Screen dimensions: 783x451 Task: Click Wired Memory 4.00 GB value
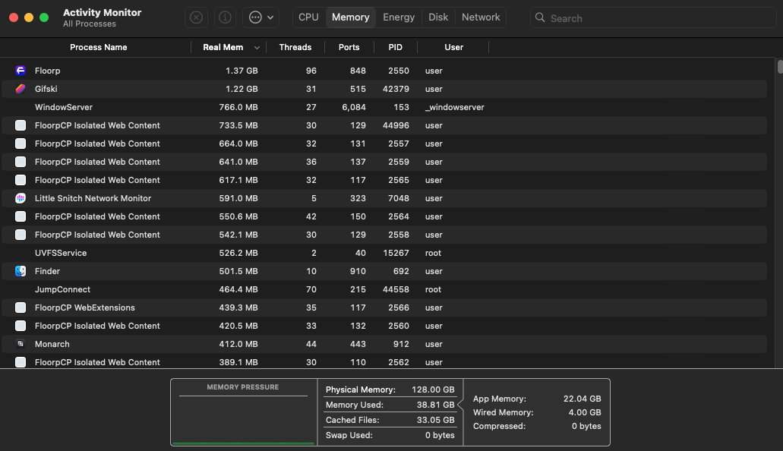585,412
